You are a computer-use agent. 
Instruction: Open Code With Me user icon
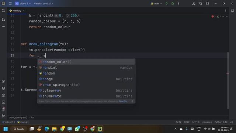(194, 3)
